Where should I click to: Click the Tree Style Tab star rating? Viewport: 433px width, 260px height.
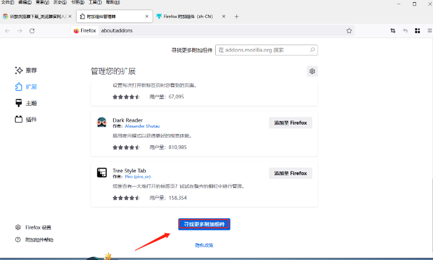[126, 198]
